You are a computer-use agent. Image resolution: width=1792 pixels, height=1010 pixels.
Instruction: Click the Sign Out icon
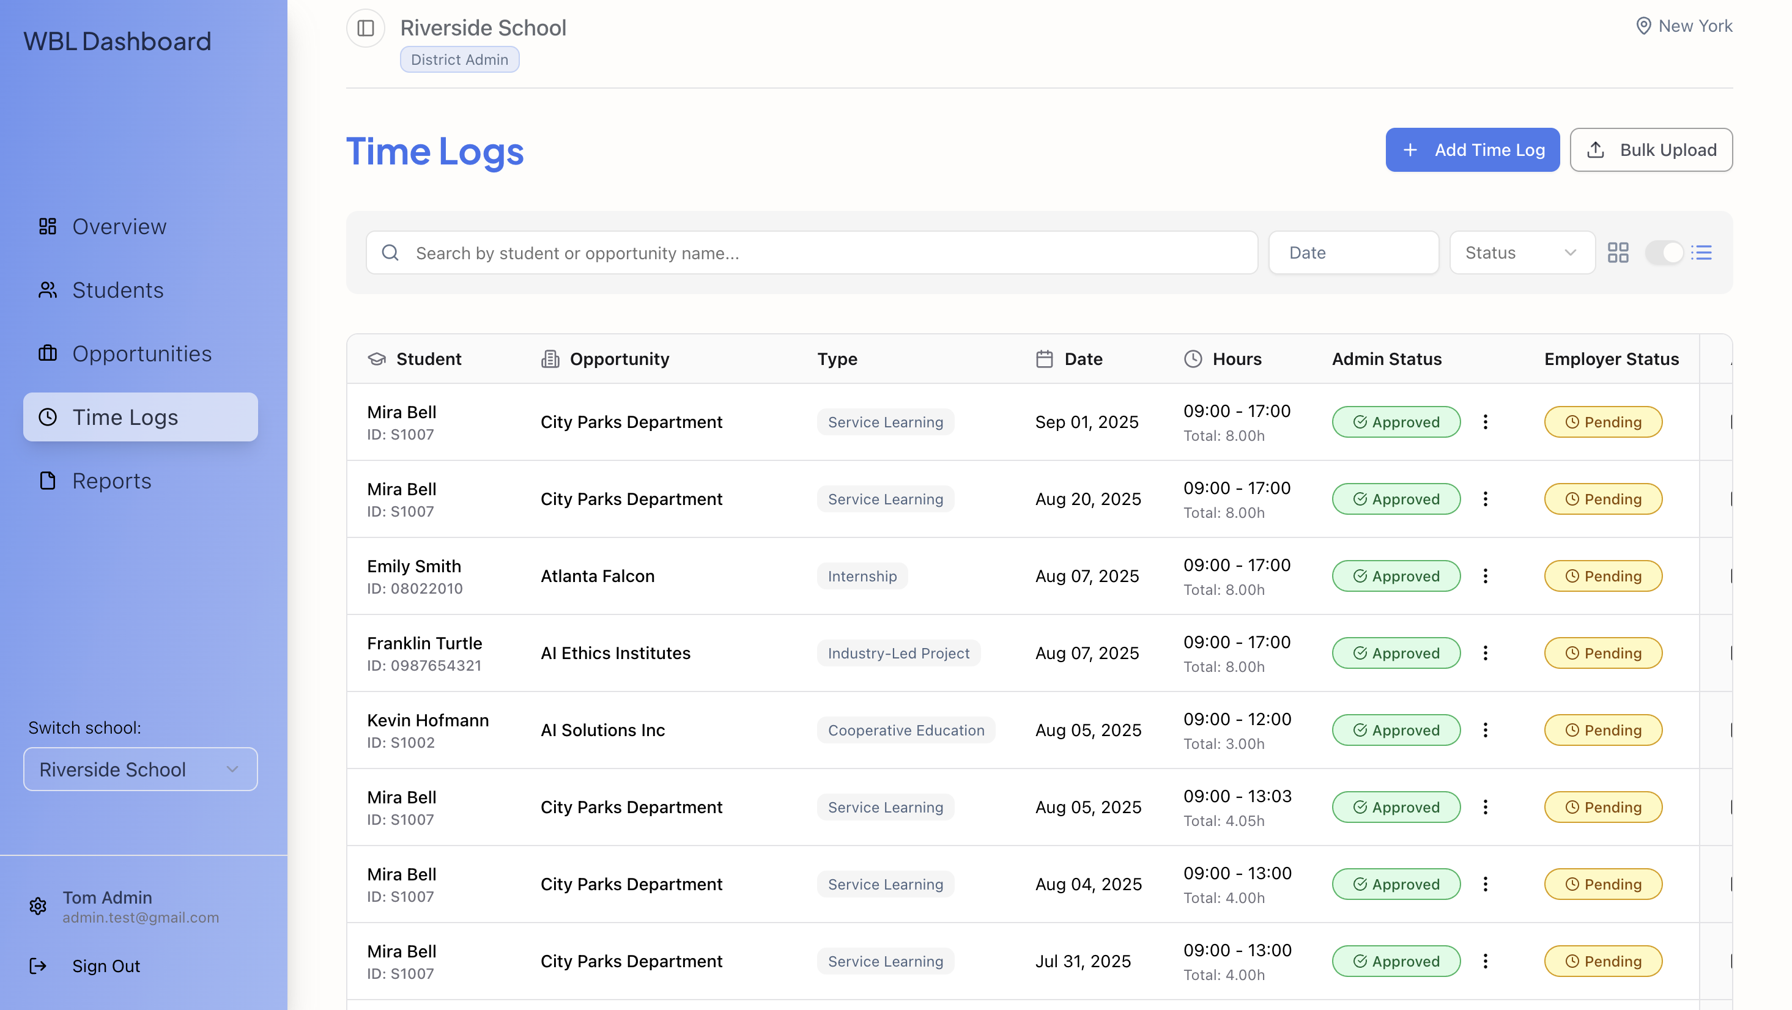tap(37, 965)
